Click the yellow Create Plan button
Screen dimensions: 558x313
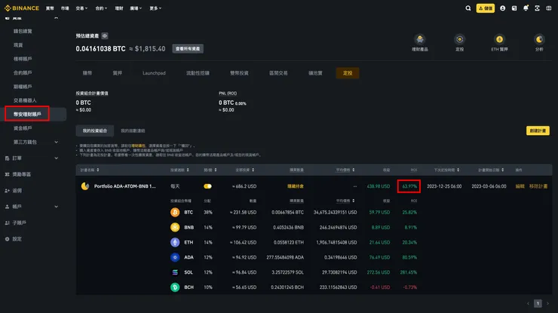pyautogui.click(x=538, y=130)
